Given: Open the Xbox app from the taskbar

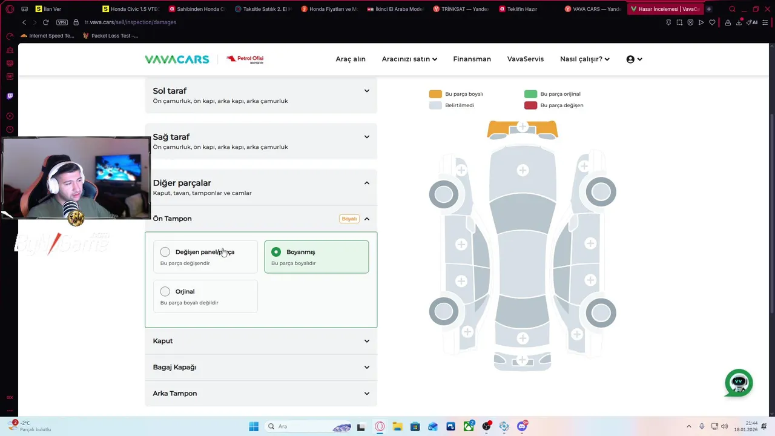Looking at the screenshot, I should (469, 426).
